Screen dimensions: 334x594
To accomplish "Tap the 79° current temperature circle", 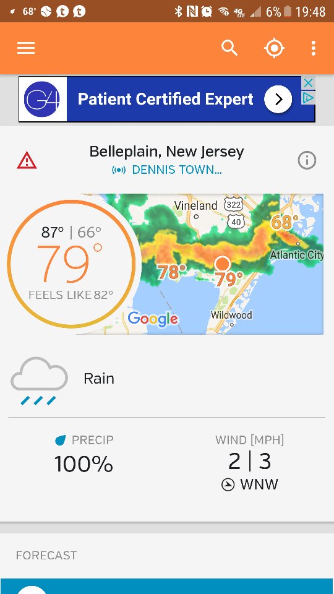I will pos(71,264).
